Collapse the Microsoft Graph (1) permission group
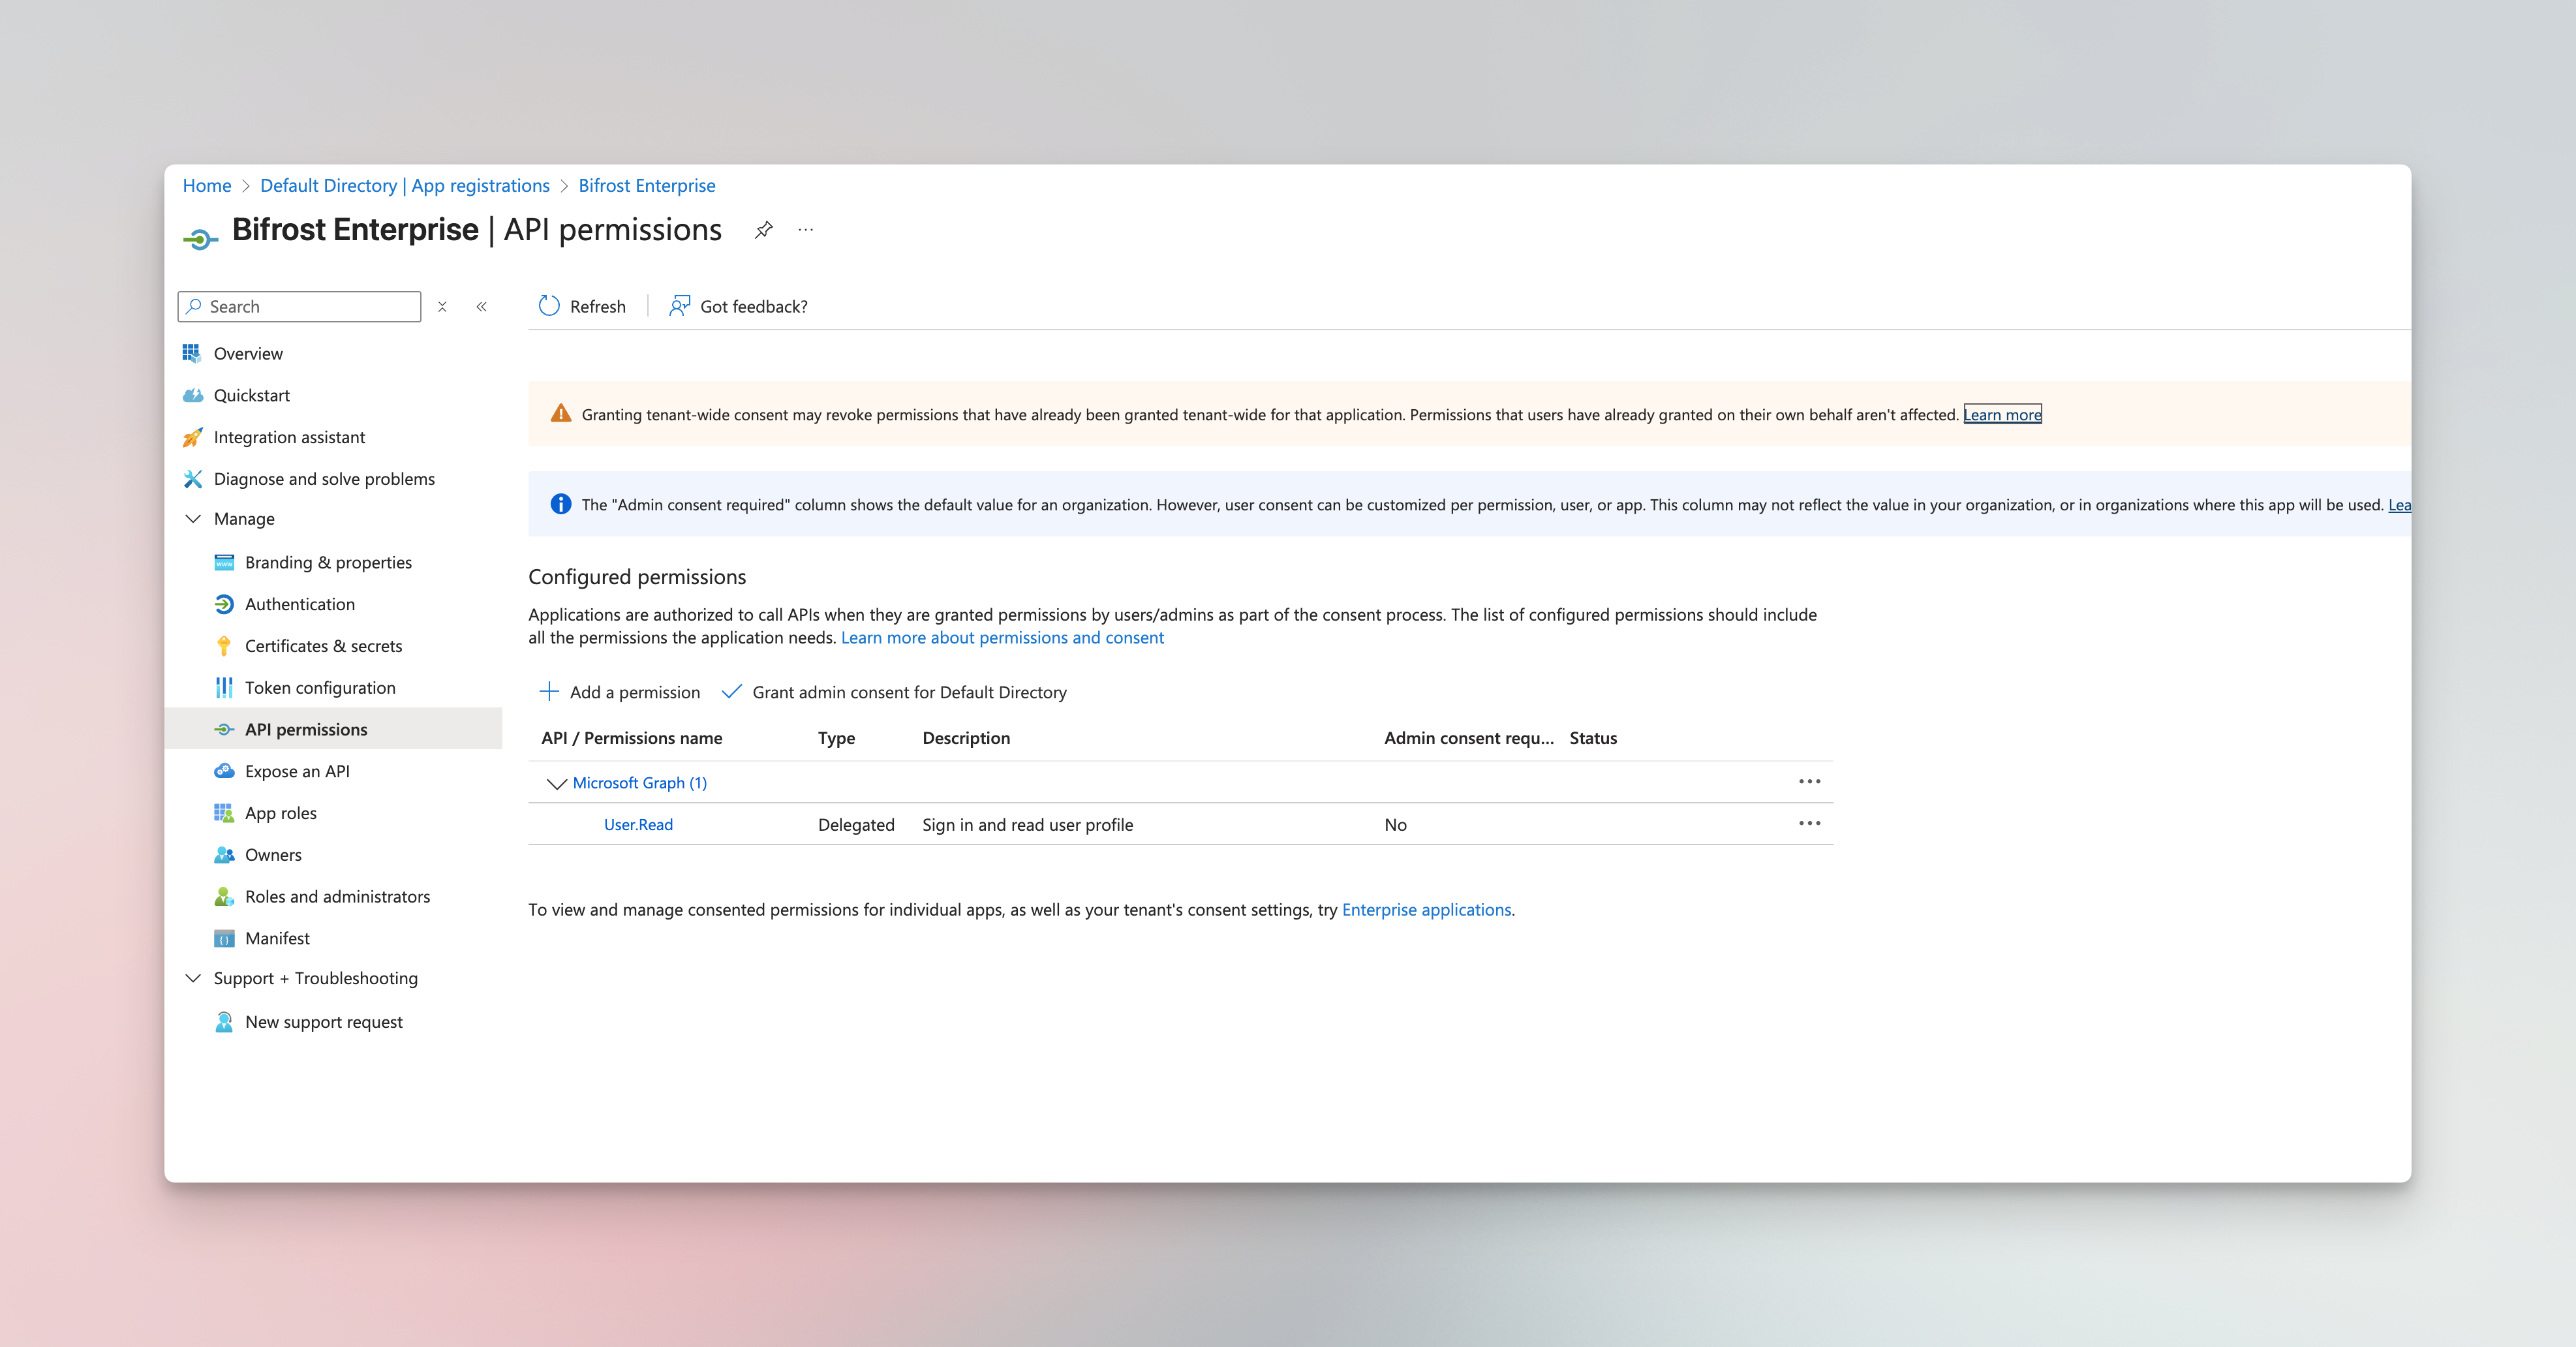The height and width of the screenshot is (1347, 2576). pyautogui.click(x=557, y=784)
